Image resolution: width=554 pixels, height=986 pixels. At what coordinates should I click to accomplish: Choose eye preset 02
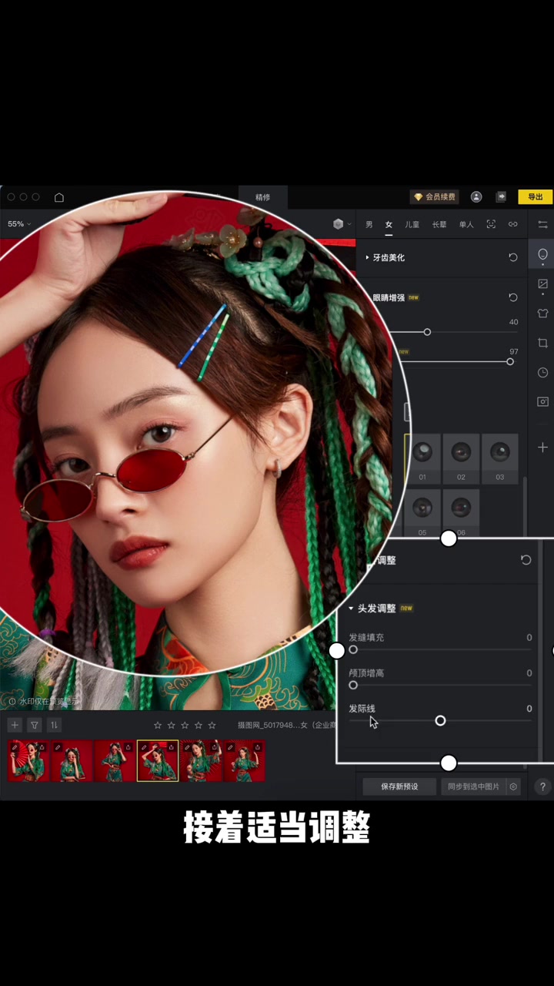click(461, 459)
